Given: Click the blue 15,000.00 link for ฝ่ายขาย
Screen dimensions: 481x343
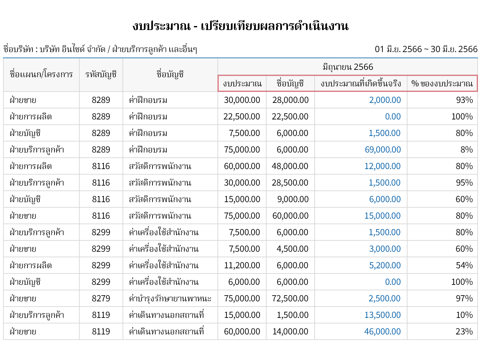Looking at the screenshot, I should tap(382, 216).
